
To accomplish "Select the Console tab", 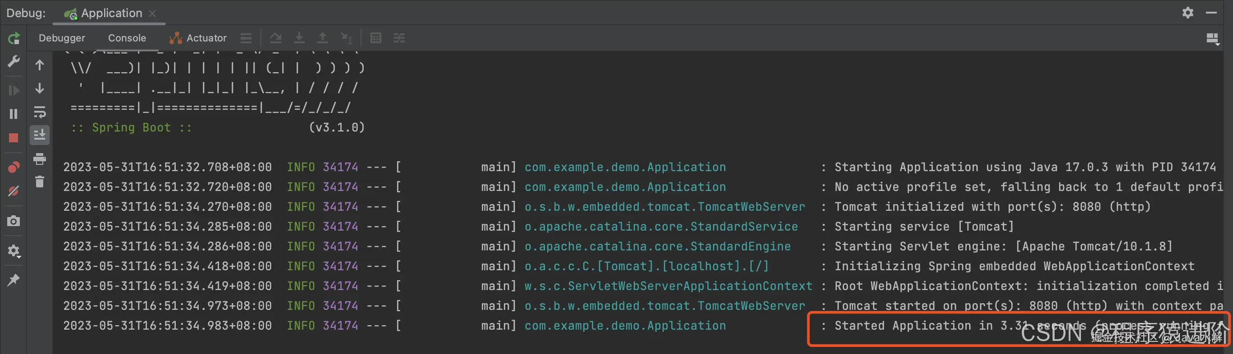I will [127, 38].
